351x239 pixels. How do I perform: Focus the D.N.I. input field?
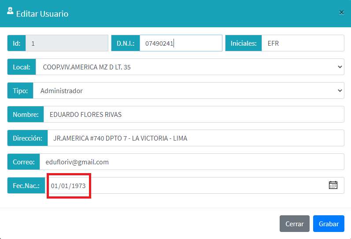181,43
